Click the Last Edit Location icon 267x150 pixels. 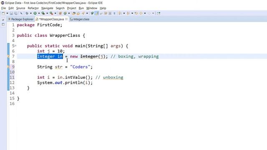pos(136,13)
